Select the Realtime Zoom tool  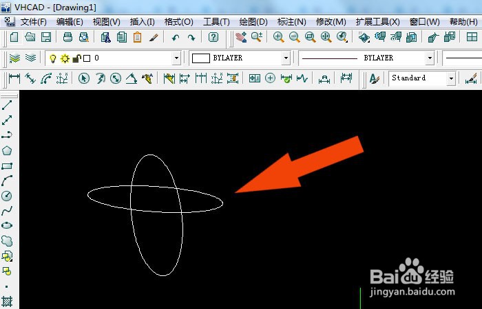257,37
